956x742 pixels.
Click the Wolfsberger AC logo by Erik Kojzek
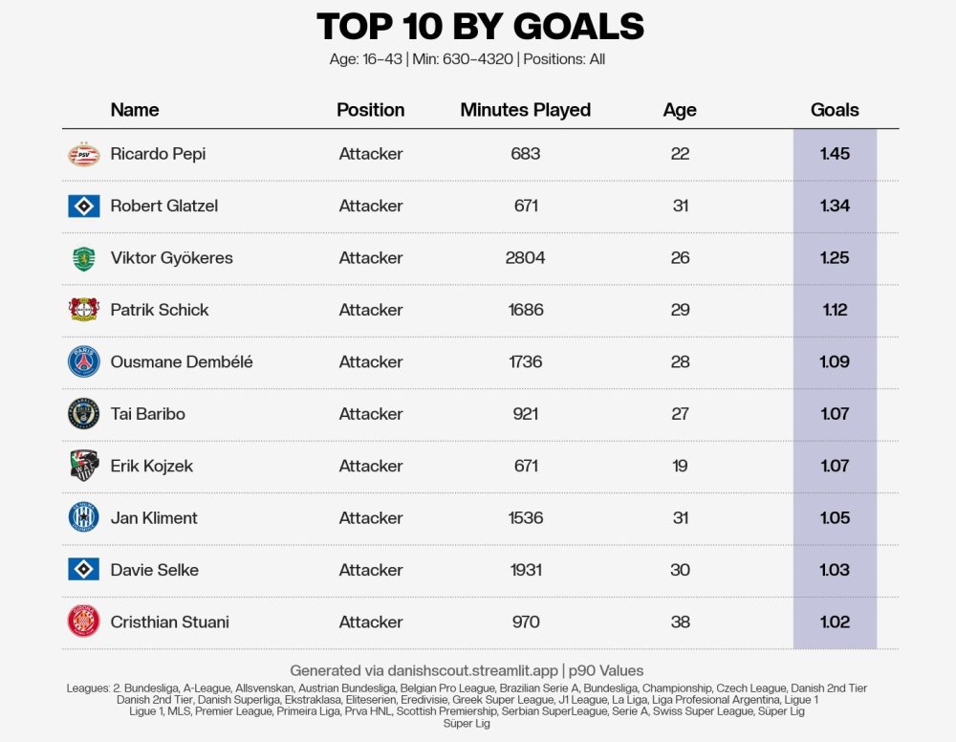click(84, 466)
